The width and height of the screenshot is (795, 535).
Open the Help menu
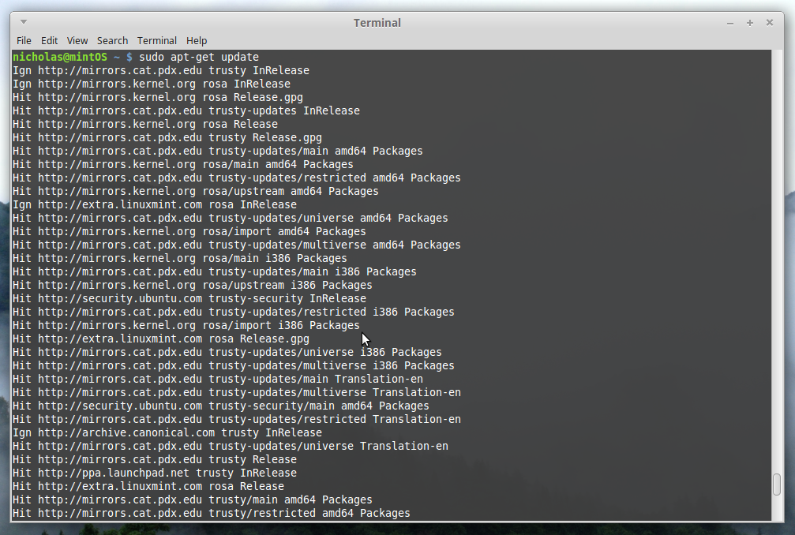197,40
